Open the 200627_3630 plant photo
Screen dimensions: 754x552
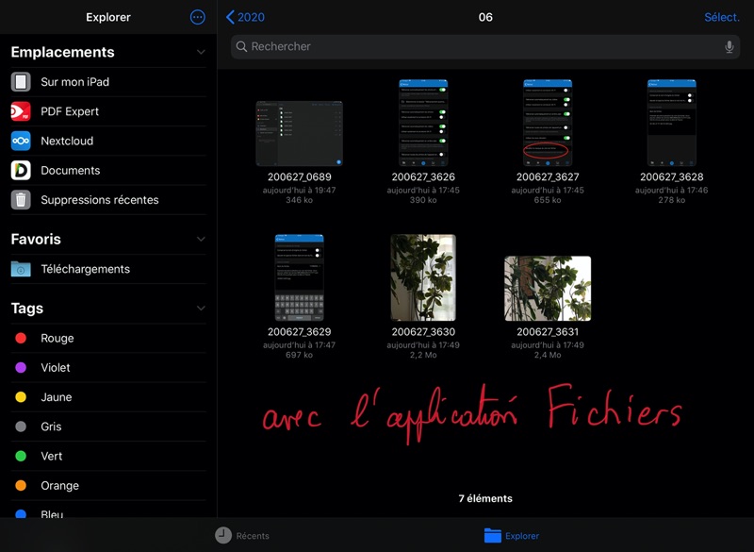(x=423, y=278)
